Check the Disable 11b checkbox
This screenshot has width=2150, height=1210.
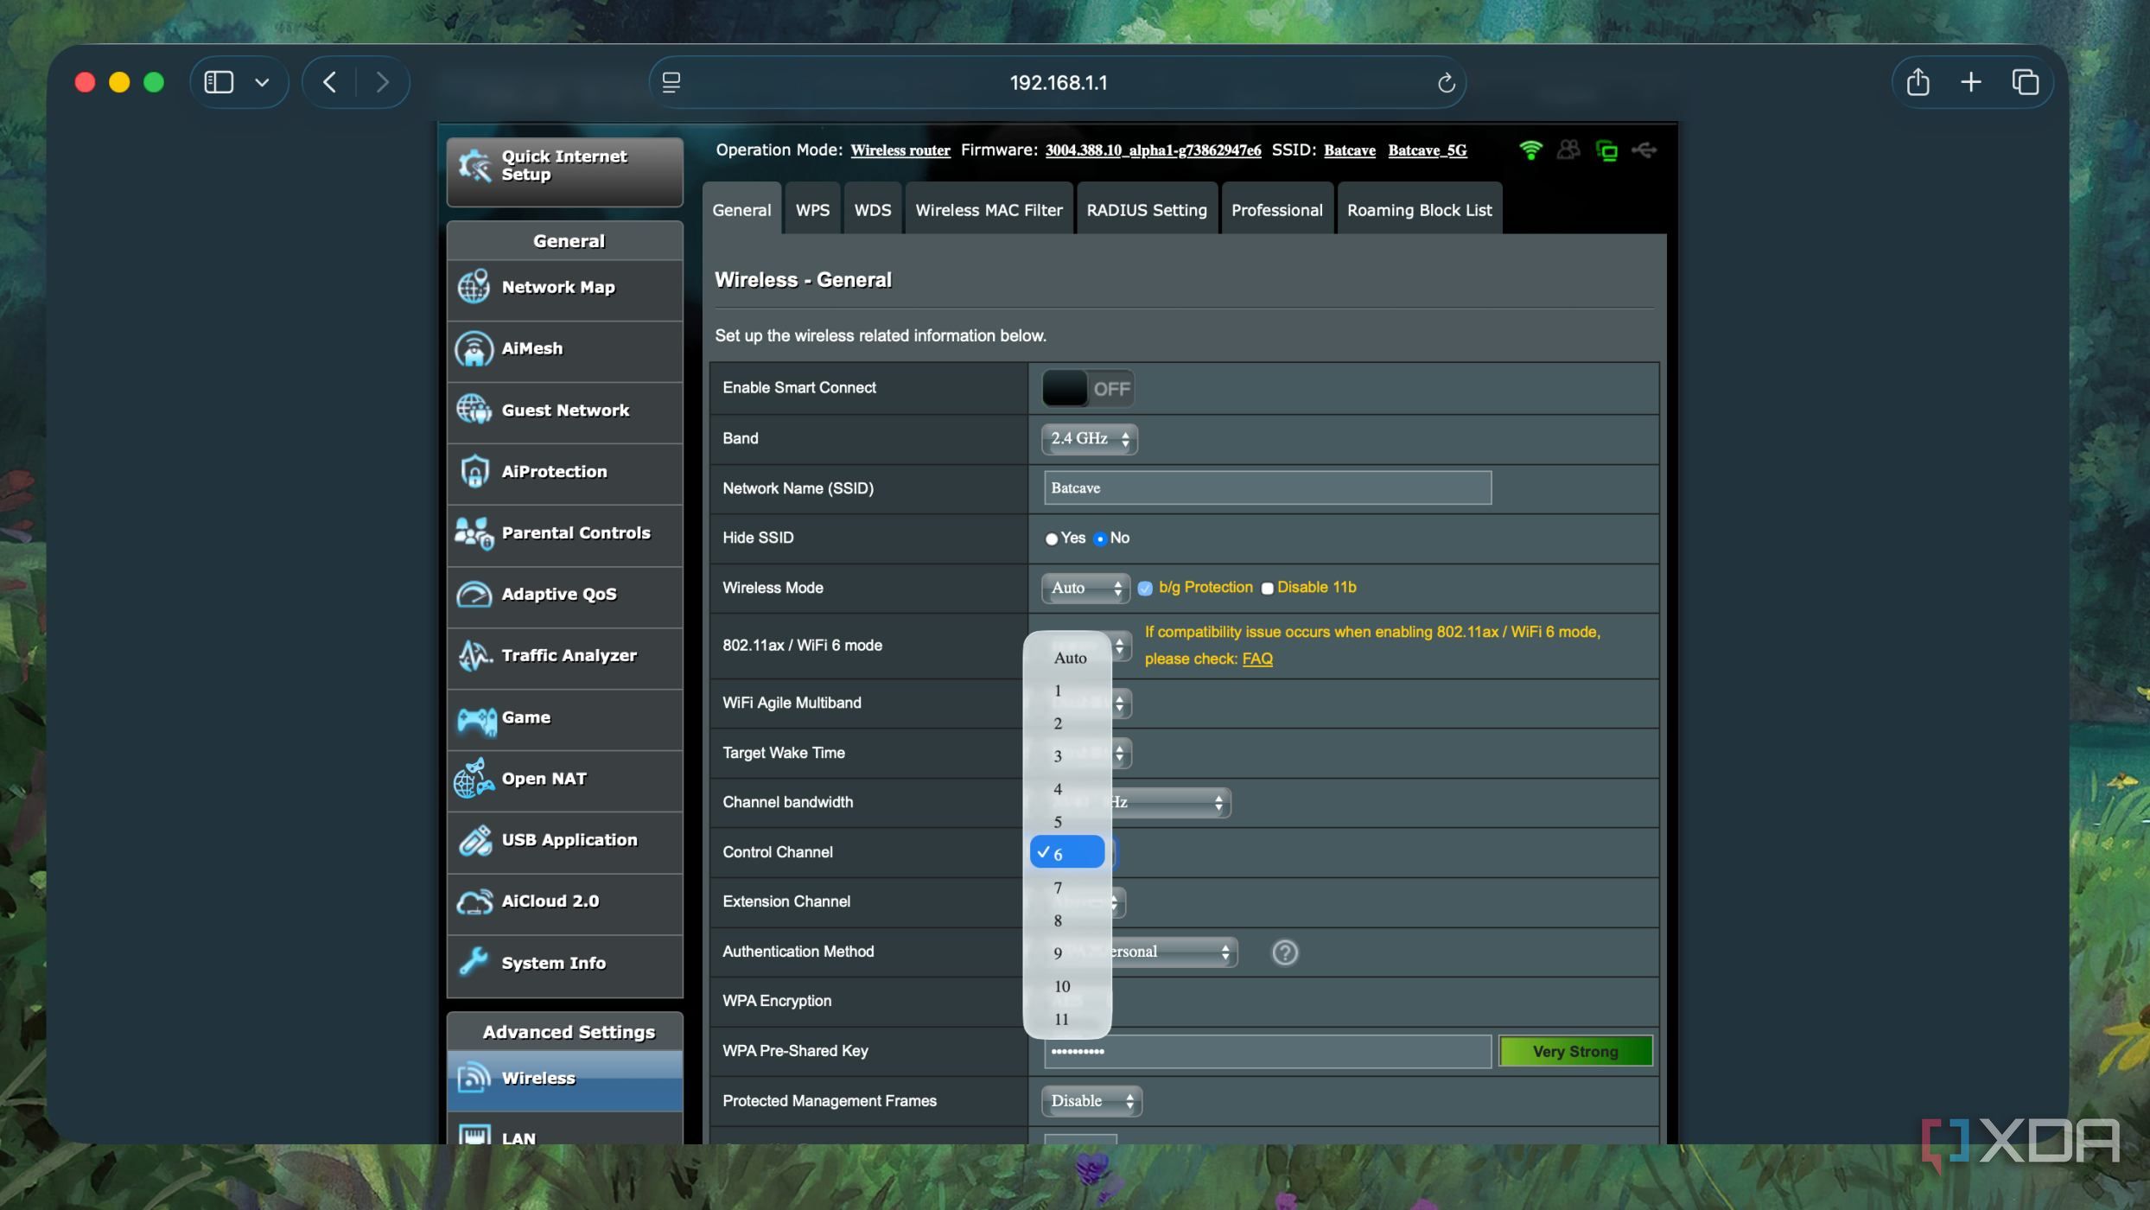click(1267, 589)
